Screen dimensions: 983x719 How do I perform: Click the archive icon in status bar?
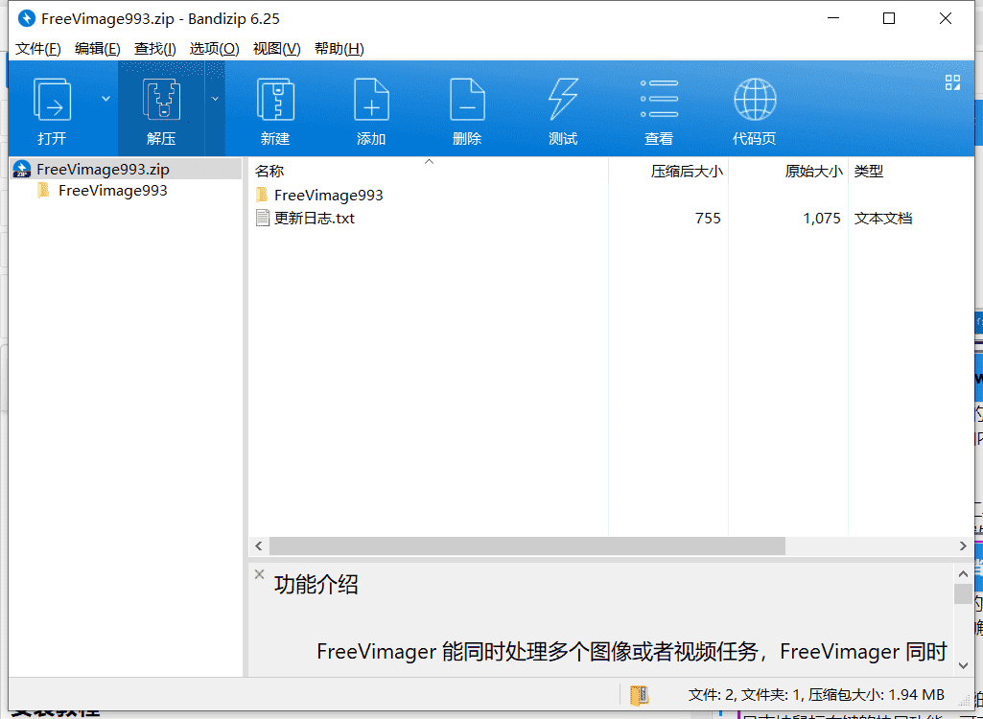pyautogui.click(x=639, y=695)
